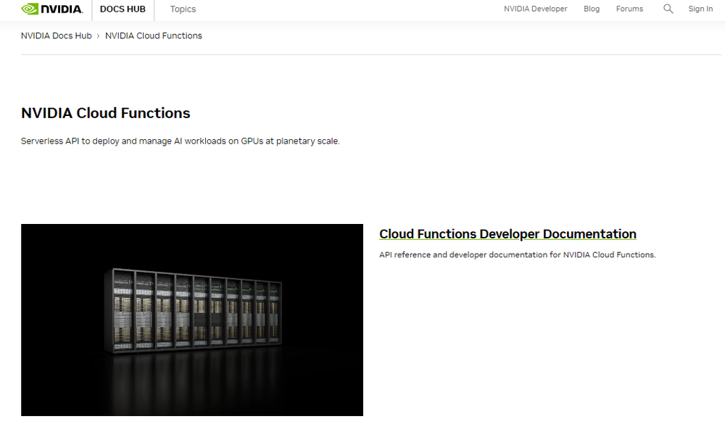Click the server rack thumbnail image
The width and height of the screenshot is (725, 424).
point(192,320)
